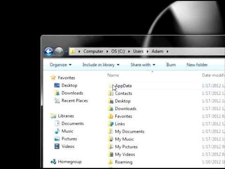Click the folder icon in the address bar

coord(73,51)
